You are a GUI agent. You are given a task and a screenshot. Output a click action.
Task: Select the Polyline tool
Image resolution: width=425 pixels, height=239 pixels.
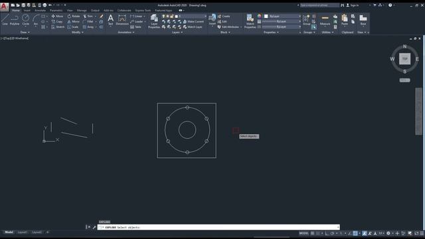coord(15,20)
